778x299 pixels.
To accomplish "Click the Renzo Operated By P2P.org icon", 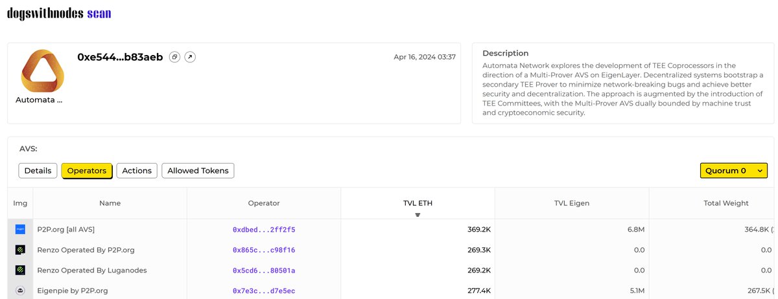I will click(20, 250).
